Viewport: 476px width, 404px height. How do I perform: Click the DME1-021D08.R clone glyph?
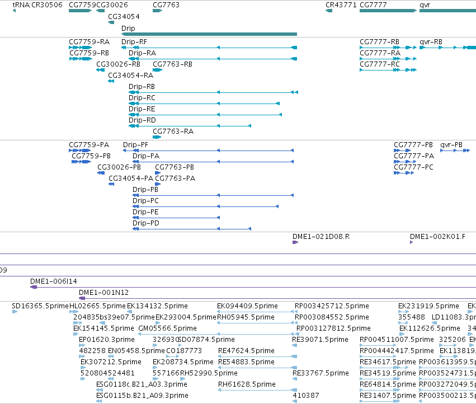(295, 242)
